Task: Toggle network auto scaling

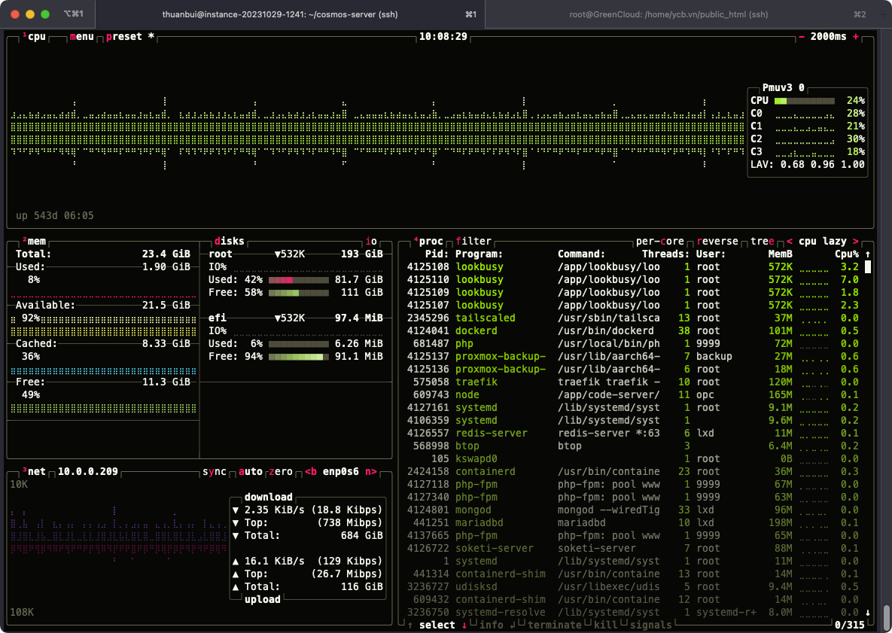Action: pos(251,472)
